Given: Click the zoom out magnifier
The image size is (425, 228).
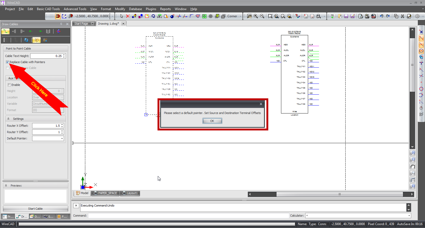Looking at the screenshot, I should 262,16.
